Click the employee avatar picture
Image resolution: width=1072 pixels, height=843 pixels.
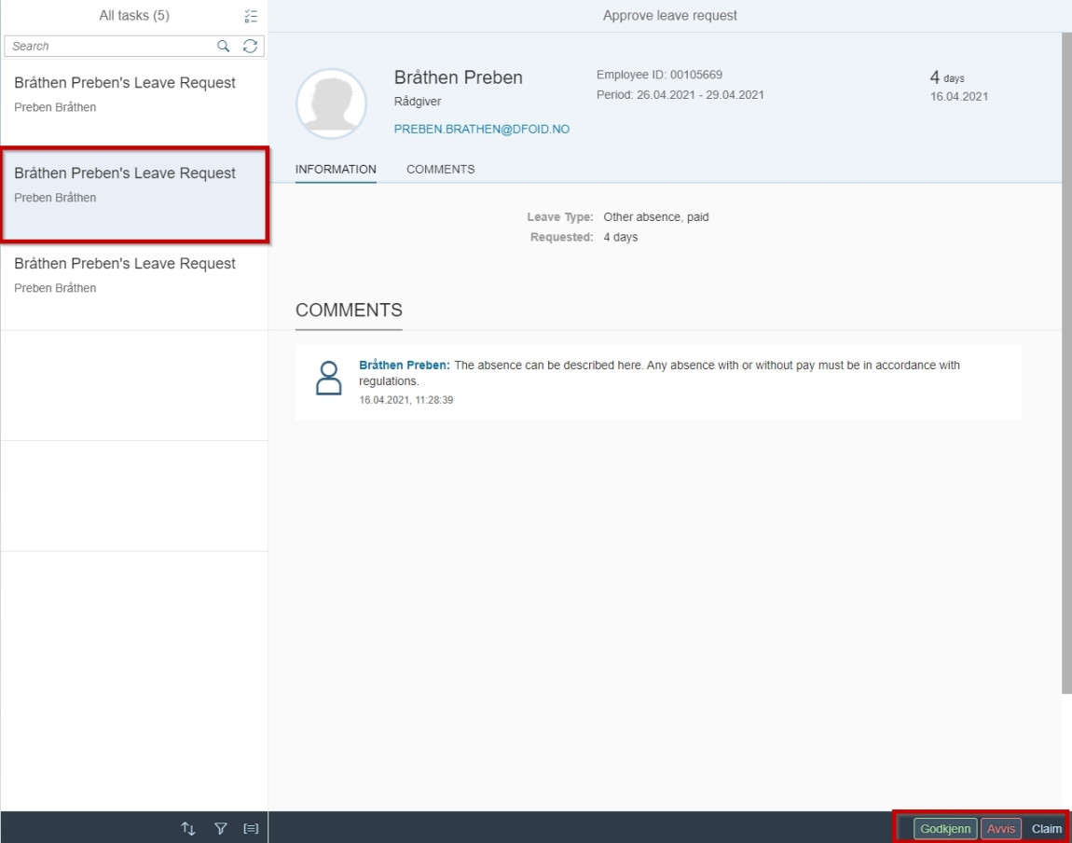pyautogui.click(x=331, y=104)
